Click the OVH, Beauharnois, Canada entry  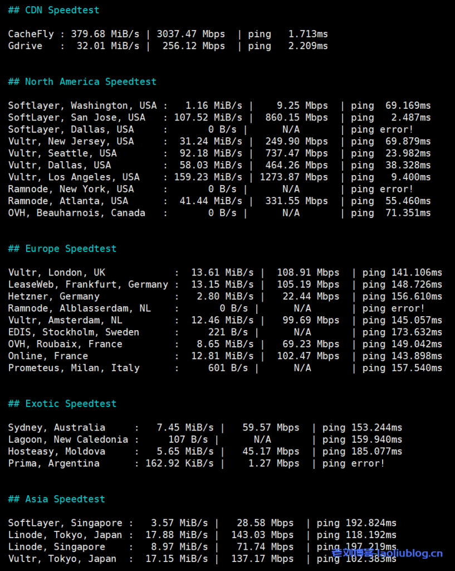point(76,213)
